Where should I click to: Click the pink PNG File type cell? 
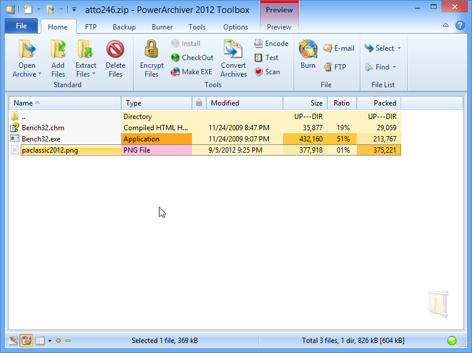(157, 150)
